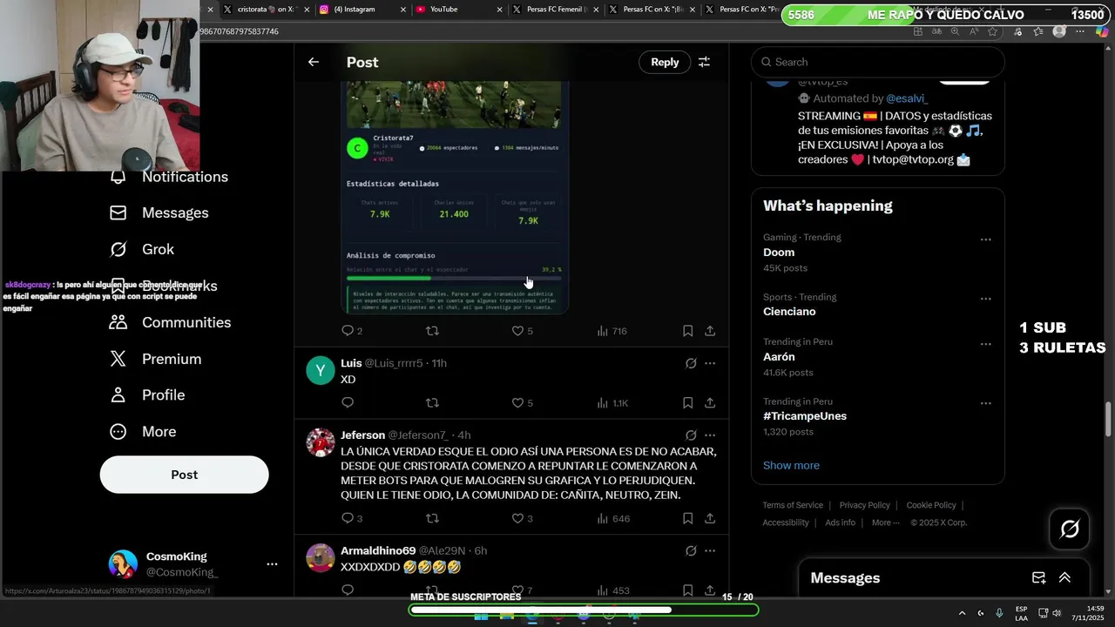Image resolution: width=1115 pixels, height=627 pixels.
Task: Open the stream statistics image thumbnail
Action: pos(455,197)
